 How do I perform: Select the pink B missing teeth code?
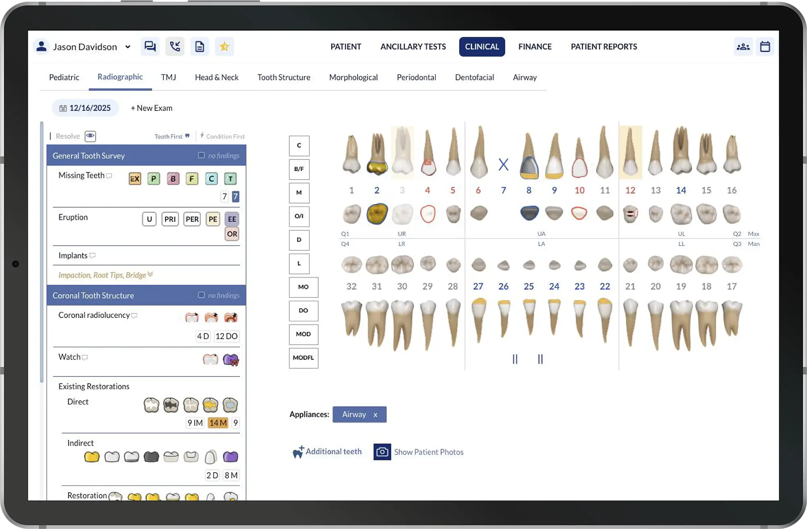[x=173, y=179]
